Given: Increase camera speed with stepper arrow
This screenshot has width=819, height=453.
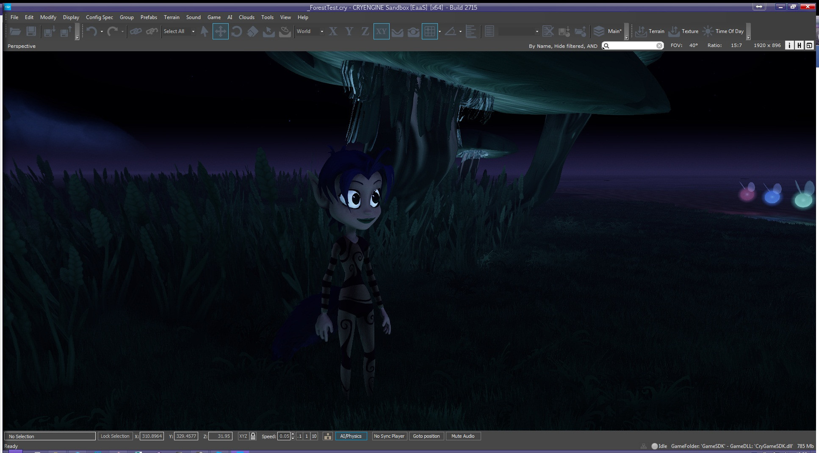Looking at the screenshot, I should [x=293, y=434].
